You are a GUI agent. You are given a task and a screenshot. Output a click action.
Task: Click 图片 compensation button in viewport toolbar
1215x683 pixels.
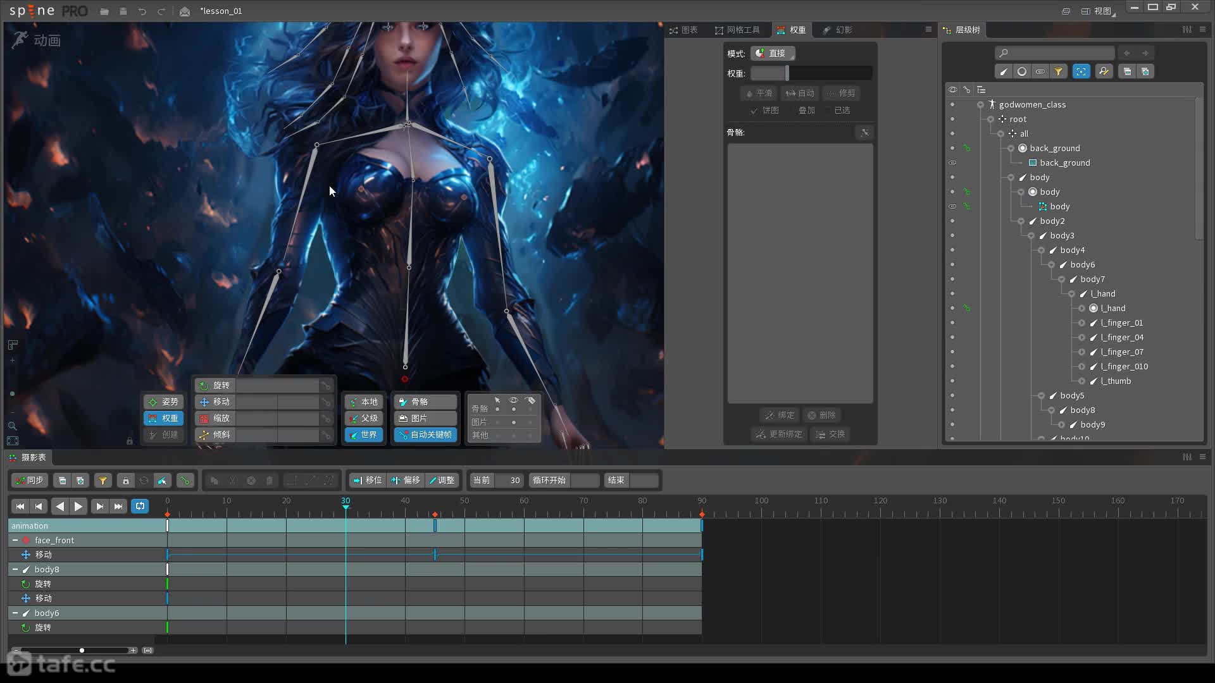click(425, 418)
